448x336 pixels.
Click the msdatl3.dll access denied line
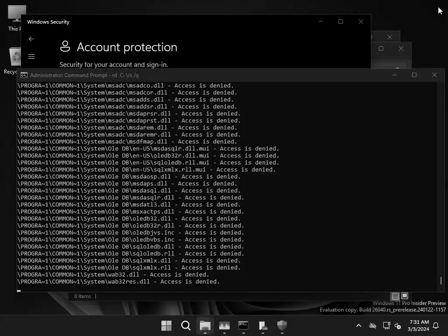point(129,205)
